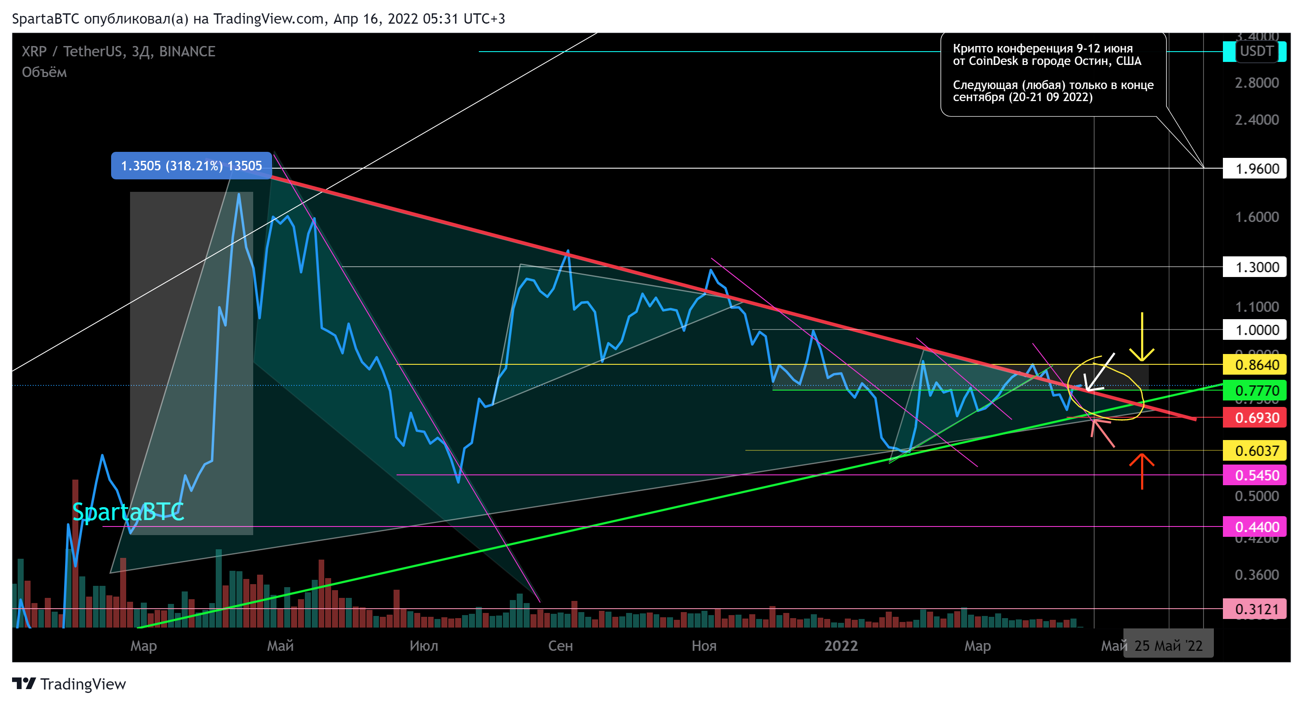Click the Объём volume indicator label
The height and width of the screenshot is (705, 1303).
pyautogui.click(x=44, y=72)
